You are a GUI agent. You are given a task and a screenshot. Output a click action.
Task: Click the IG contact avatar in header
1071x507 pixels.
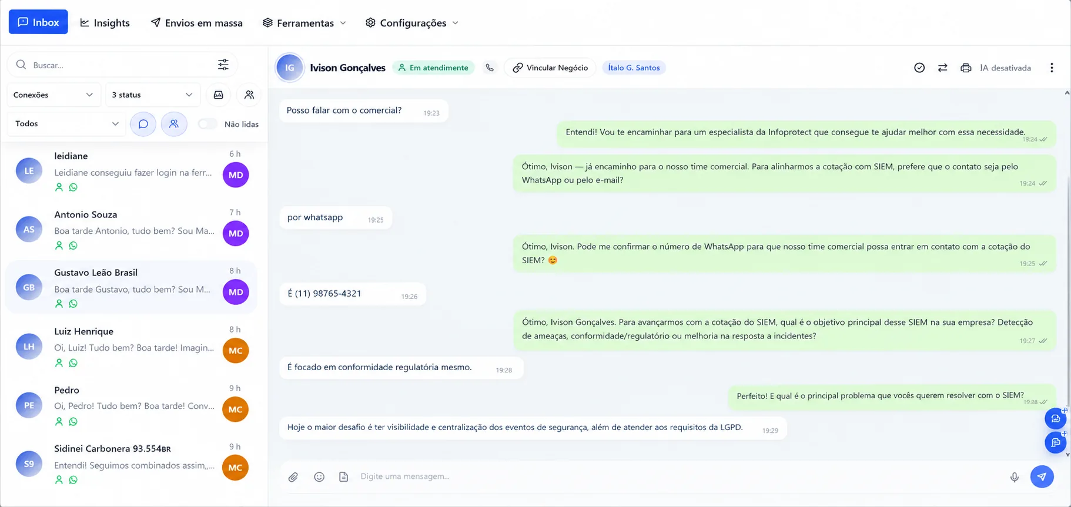click(x=290, y=68)
